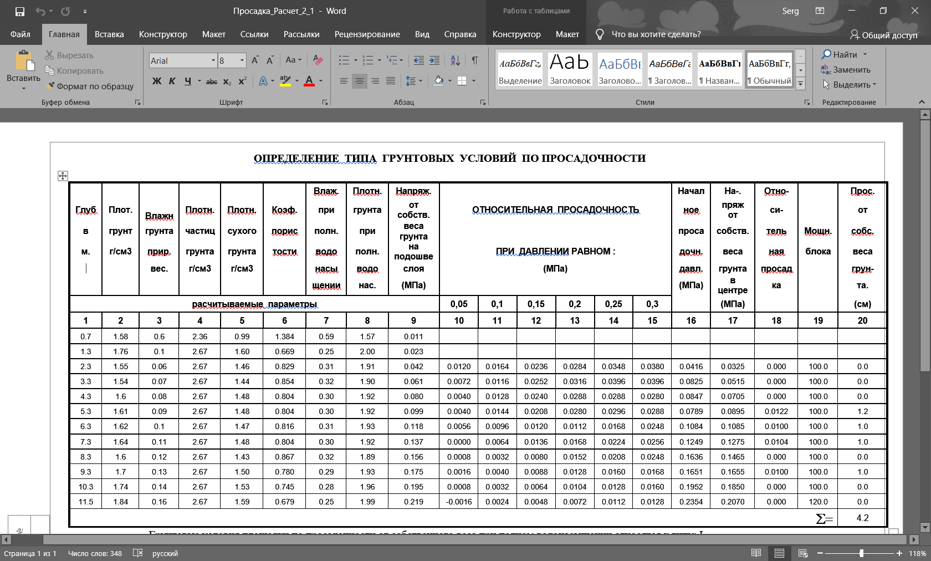Open Заменить replace dialog
931x561 pixels.
click(x=846, y=70)
